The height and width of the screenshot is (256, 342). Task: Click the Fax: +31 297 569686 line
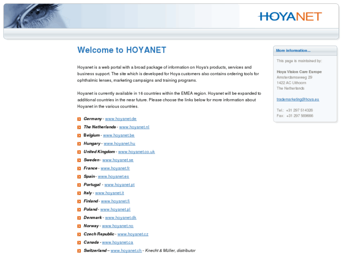pyautogui.click(x=295, y=116)
